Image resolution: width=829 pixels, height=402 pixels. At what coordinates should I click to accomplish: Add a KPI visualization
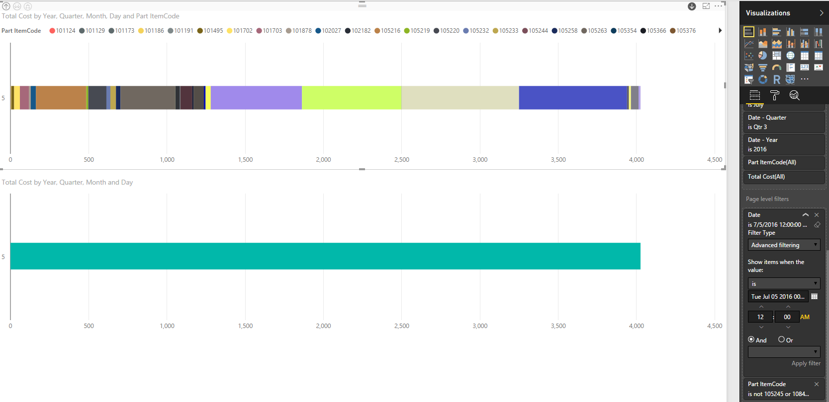coord(818,67)
